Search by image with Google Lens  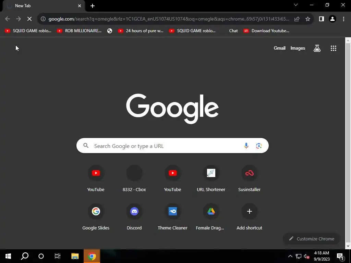259,146
